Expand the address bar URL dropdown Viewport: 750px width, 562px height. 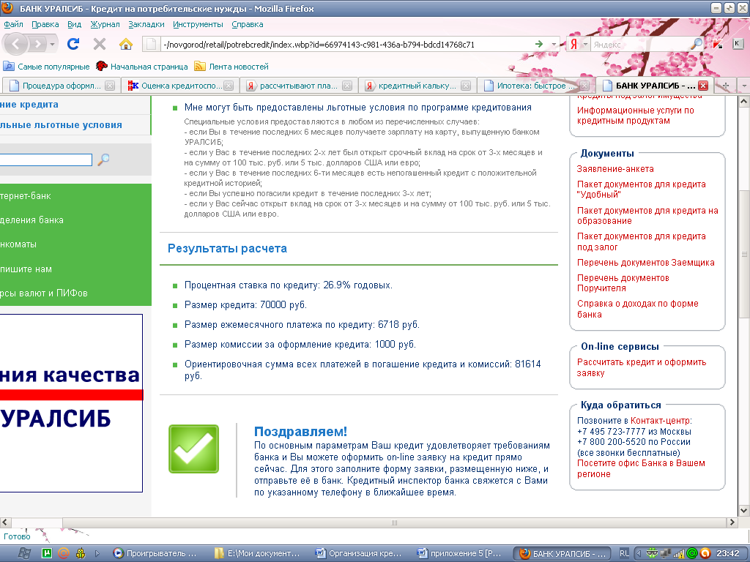pos(554,45)
